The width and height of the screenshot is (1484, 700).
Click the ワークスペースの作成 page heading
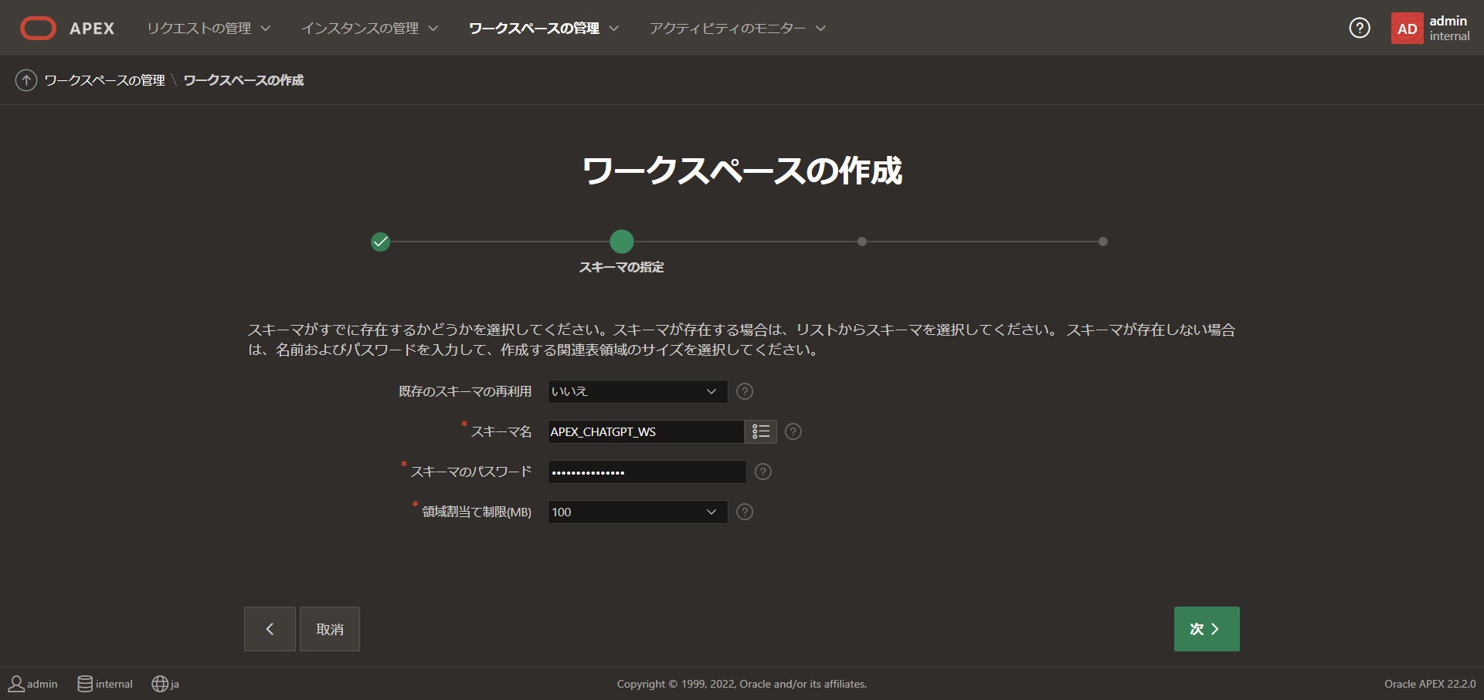coord(742,171)
